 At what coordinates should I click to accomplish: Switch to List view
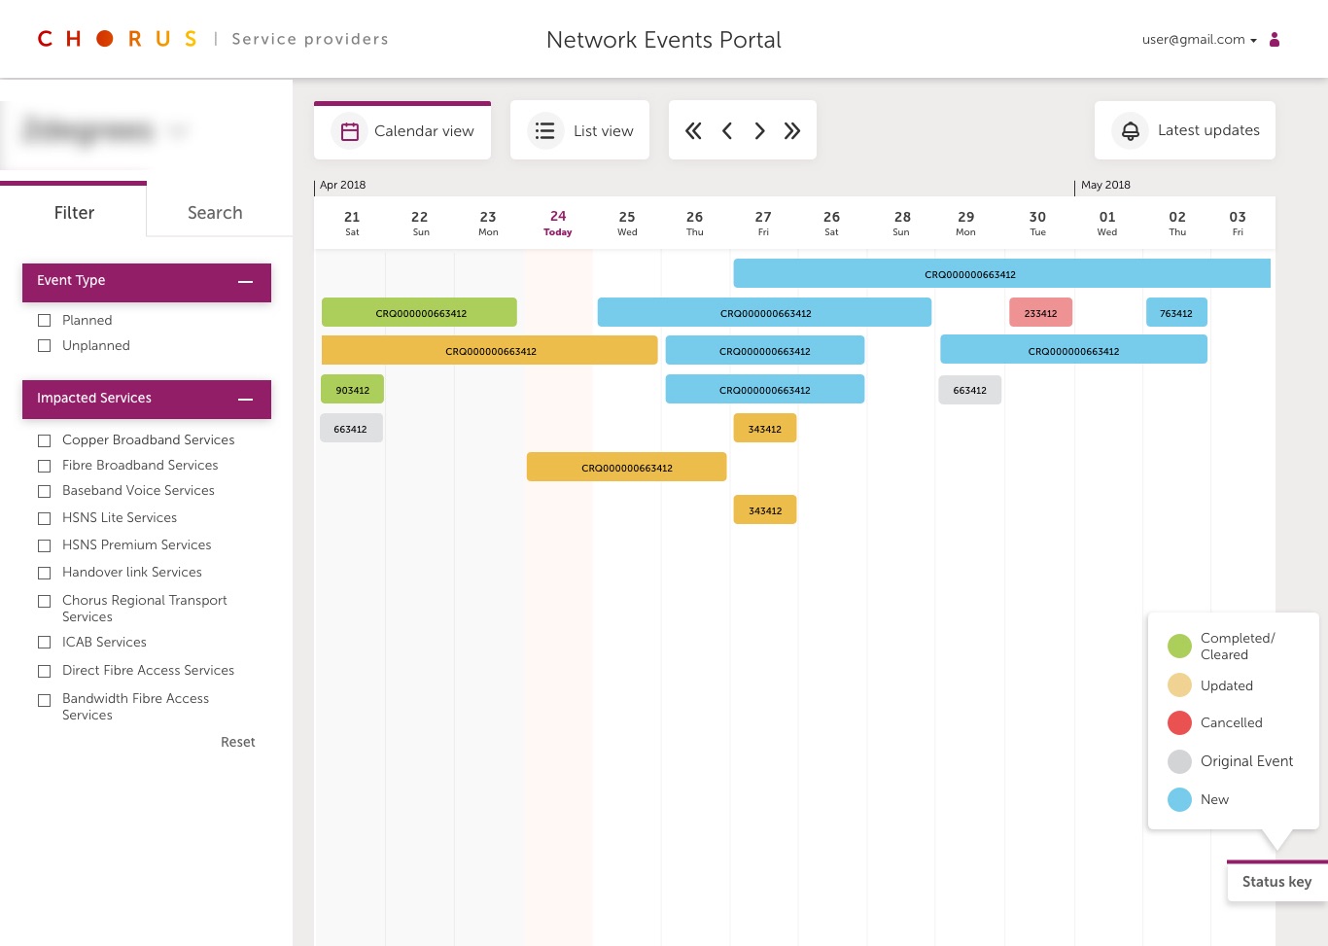coord(579,130)
